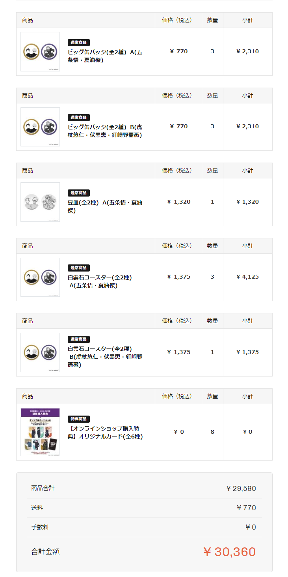This screenshot has width=288, height=577.
Task: Click the quantity 8 for the オリジナルカード
Action: click(x=212, y=432)
